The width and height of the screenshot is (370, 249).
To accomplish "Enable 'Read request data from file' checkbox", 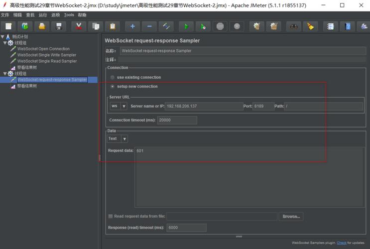I will coord(111,216).
